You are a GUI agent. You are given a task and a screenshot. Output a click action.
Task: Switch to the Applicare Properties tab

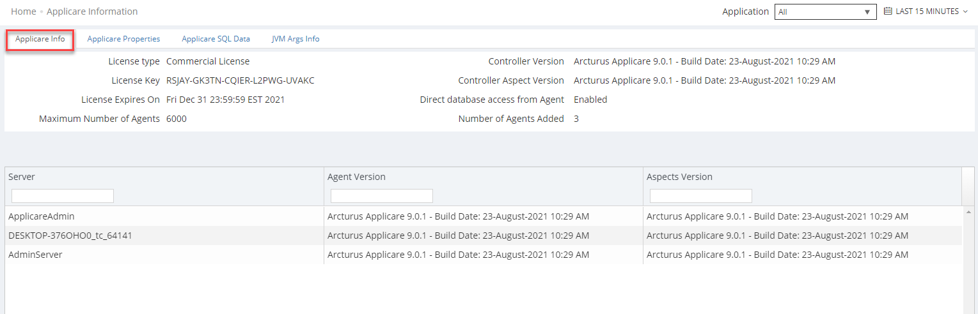(123, 39)
